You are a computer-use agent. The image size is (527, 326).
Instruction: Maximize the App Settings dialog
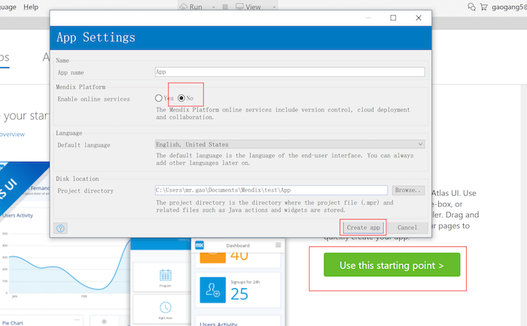(393, 18)
